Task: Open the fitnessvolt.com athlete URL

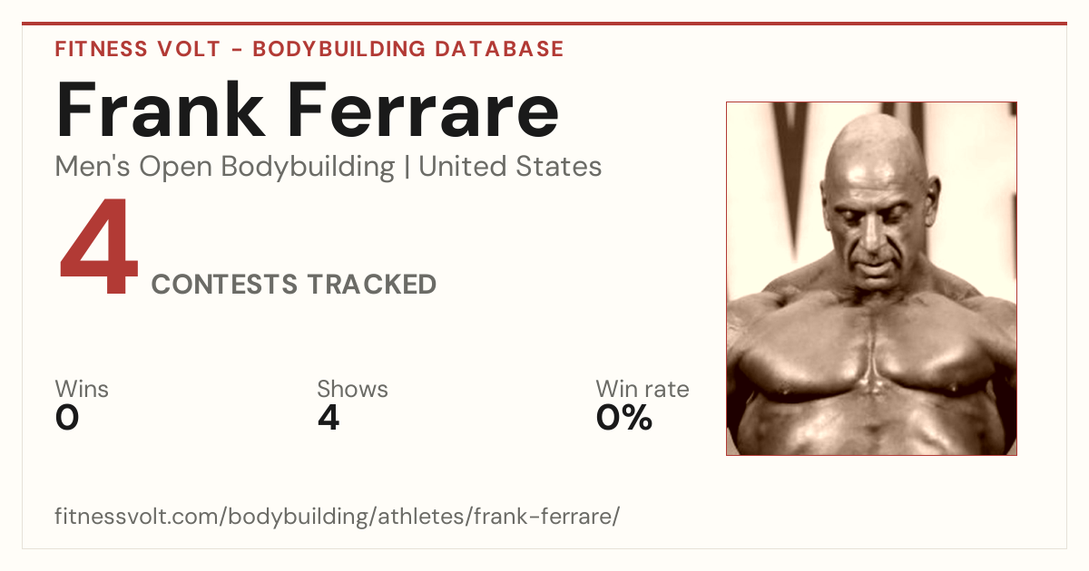Action: (338, 517)
